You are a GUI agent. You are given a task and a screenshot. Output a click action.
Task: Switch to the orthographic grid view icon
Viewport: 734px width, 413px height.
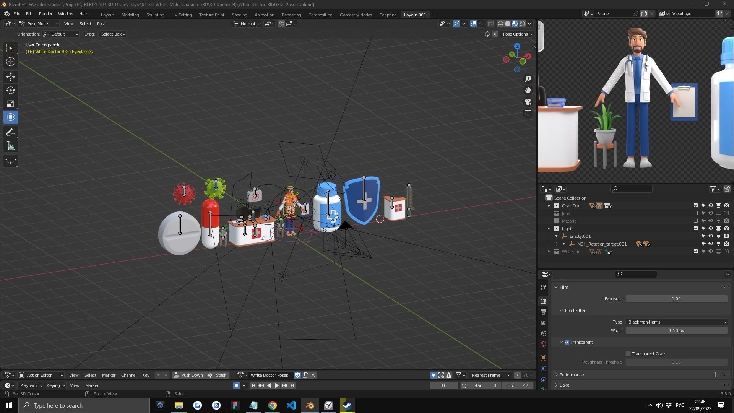click(x=528, y=113)
